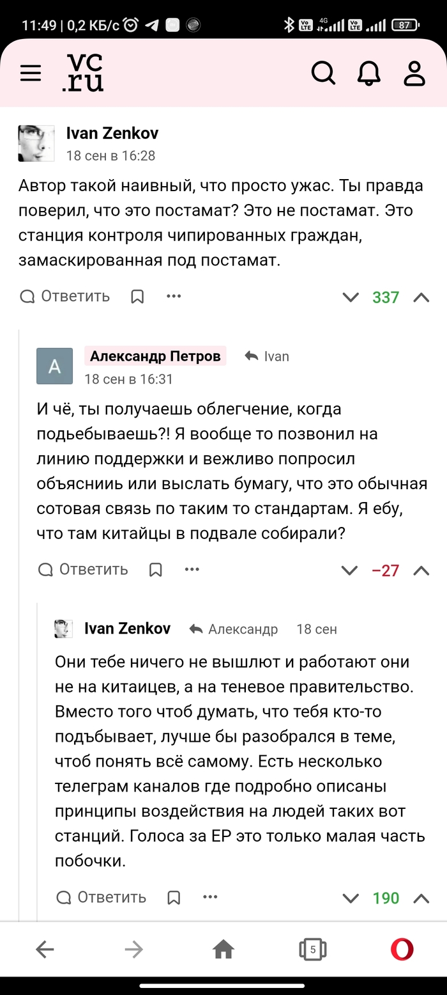This screenshot has width=447, height=995.
Task: Upvote the comment rated −27
Action: (x=421, y=570)
